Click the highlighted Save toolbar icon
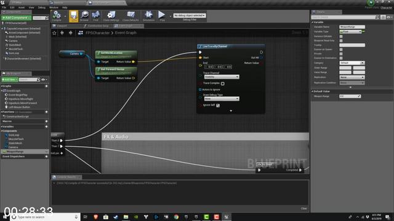Image resolution: width=394 pixels, height=221 pixels. (x=74, y=16)
